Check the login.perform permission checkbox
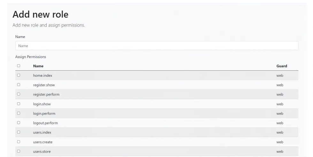Screen dimensions: 313x157 (19, 113)
